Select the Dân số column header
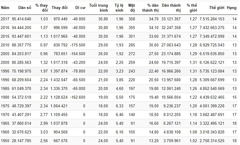The image size is (240, 145). 25,8
